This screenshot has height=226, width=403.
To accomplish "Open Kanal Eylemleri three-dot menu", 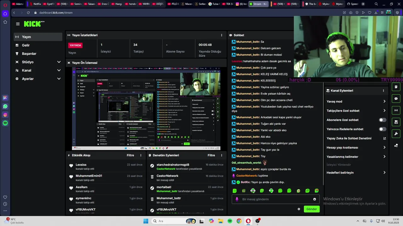I will (x=383, y=91).
